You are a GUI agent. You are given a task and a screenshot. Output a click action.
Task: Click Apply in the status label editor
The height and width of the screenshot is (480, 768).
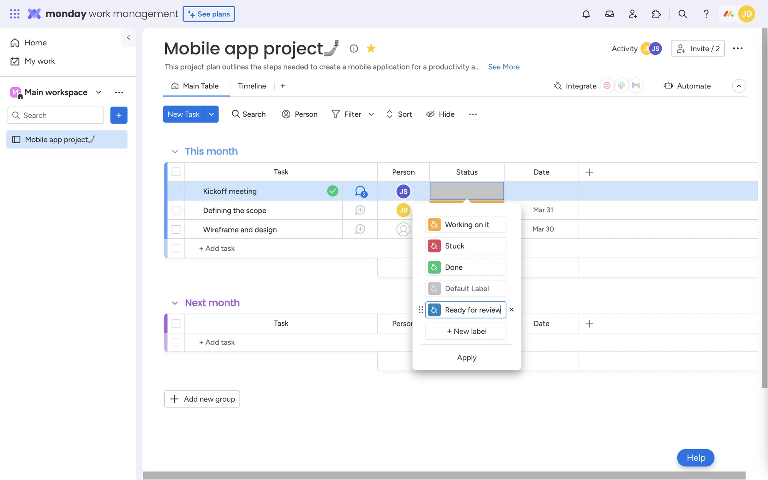click(x=466, y=357)
